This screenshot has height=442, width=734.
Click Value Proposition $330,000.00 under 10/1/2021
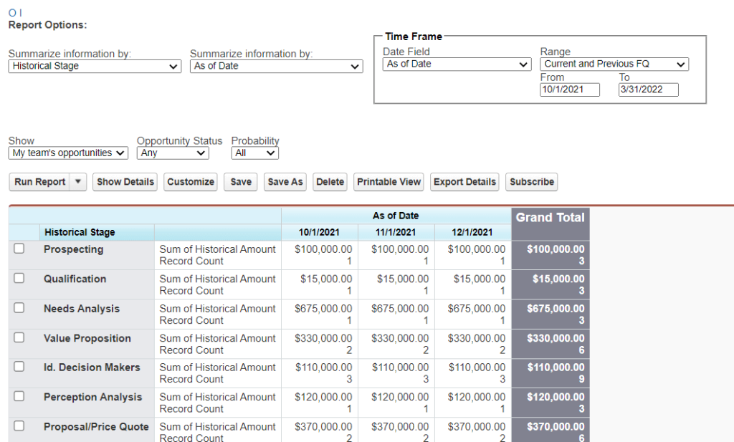click(323, 338)
